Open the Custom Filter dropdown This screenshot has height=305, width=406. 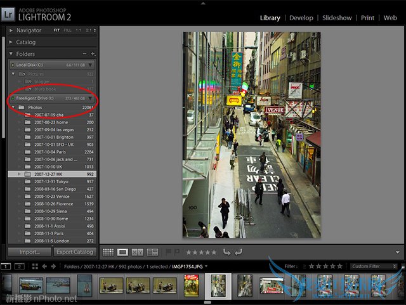click(374, 267)
